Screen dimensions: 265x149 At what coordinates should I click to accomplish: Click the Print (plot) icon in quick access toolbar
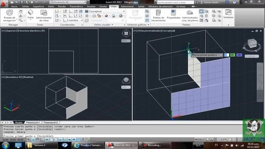point(32,2)
